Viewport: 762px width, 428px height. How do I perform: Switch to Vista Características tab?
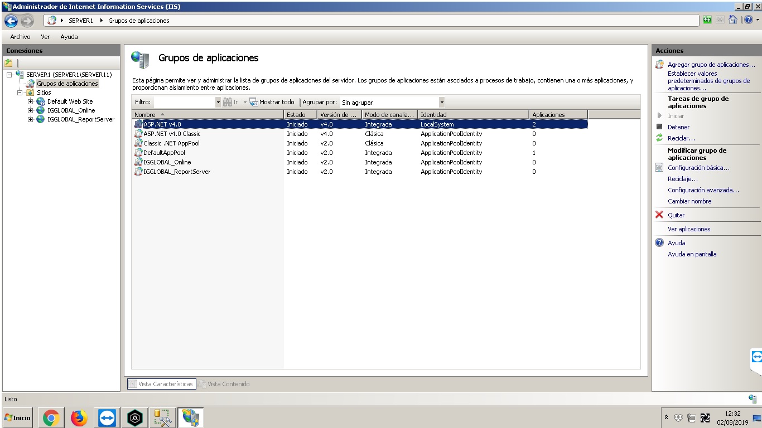161,384
